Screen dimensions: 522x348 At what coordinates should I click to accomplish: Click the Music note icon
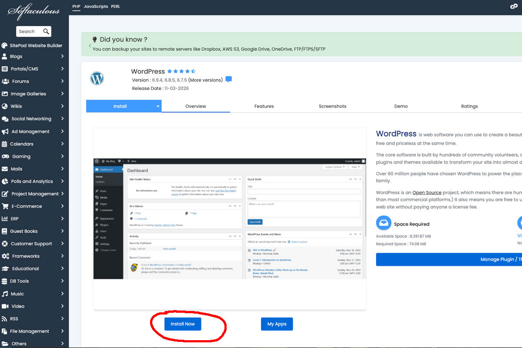tap(5, 294)
